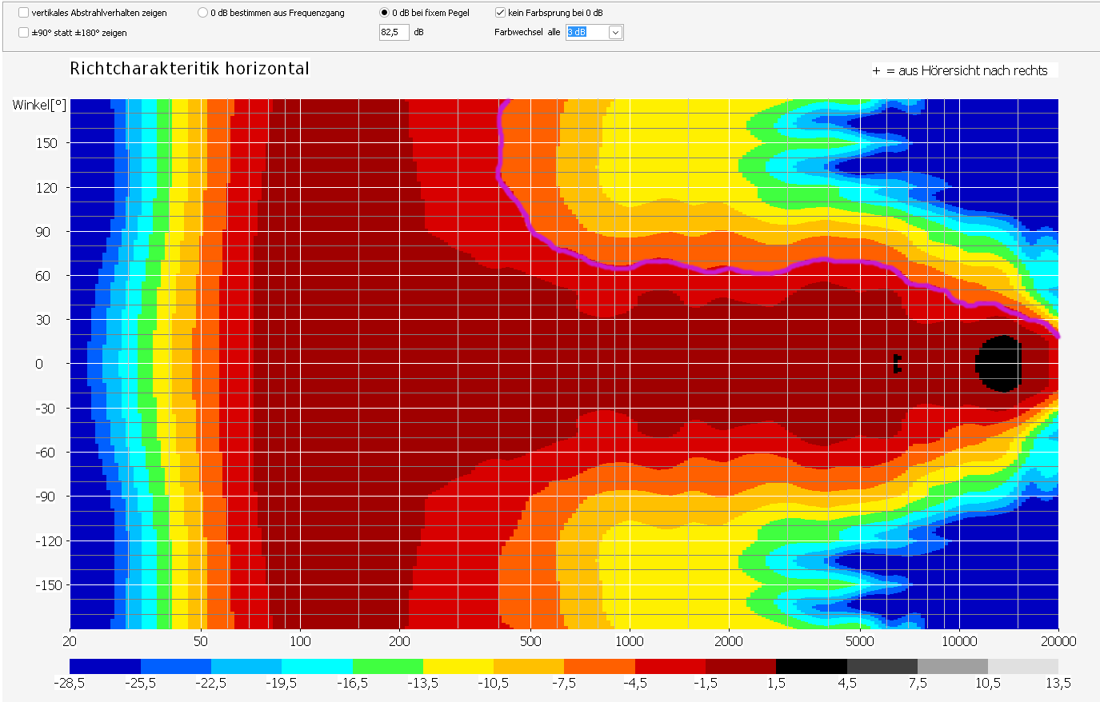Click the 'dB' unit label beside 82,5
1100x702 pixels.
pyautogui.click(x=418, y=32)
